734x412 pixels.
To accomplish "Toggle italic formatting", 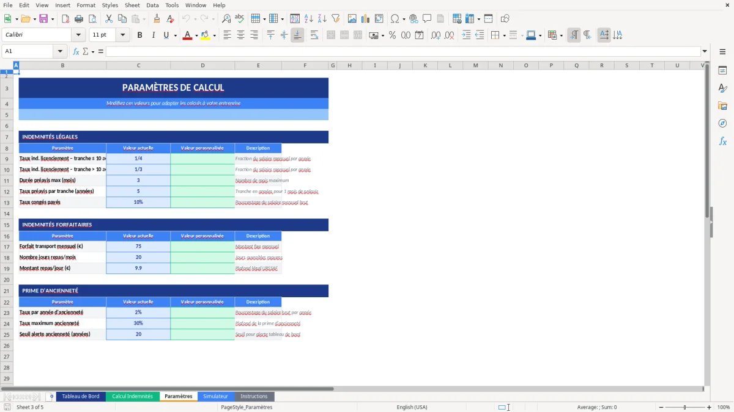I will [154, 35].
